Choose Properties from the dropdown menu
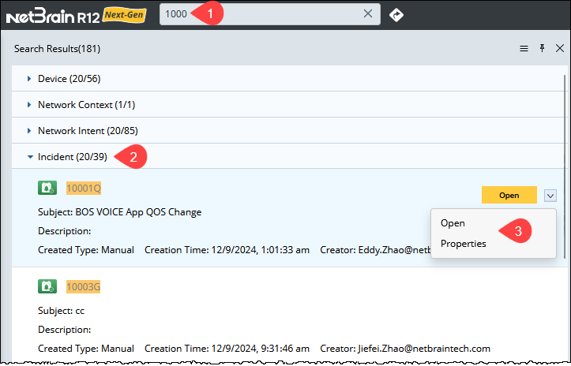 point(464,244)
